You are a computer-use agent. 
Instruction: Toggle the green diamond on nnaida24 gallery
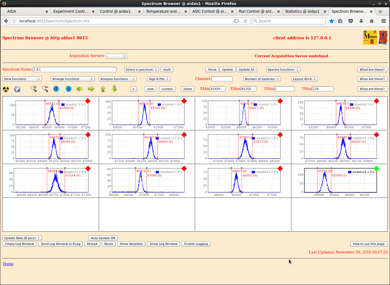[376, 169]
